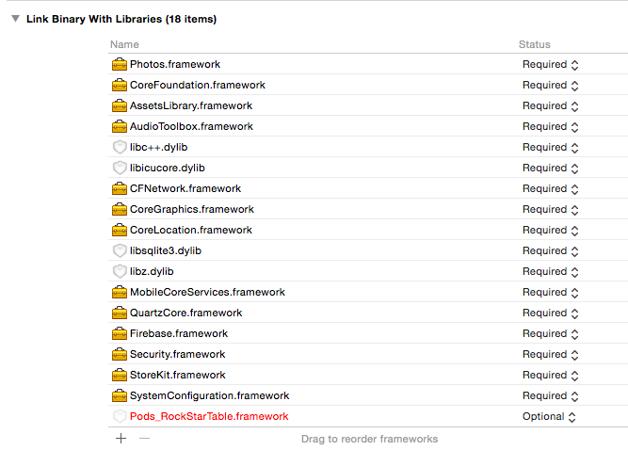Open status popup for MobileCoreServices.framework
This screenshot has height=450, width=628.
pos(550,292)
